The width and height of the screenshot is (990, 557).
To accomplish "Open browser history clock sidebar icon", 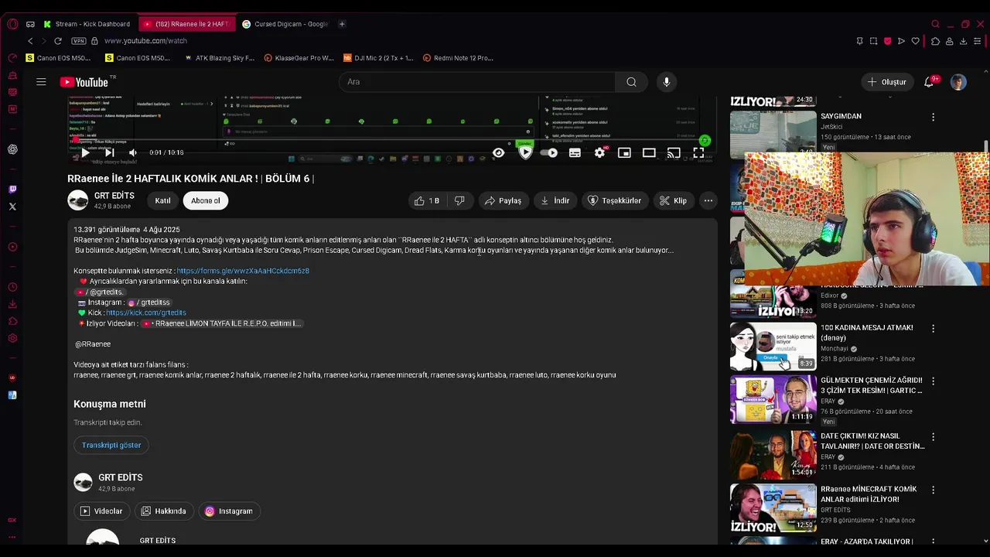I will point(12,287).
